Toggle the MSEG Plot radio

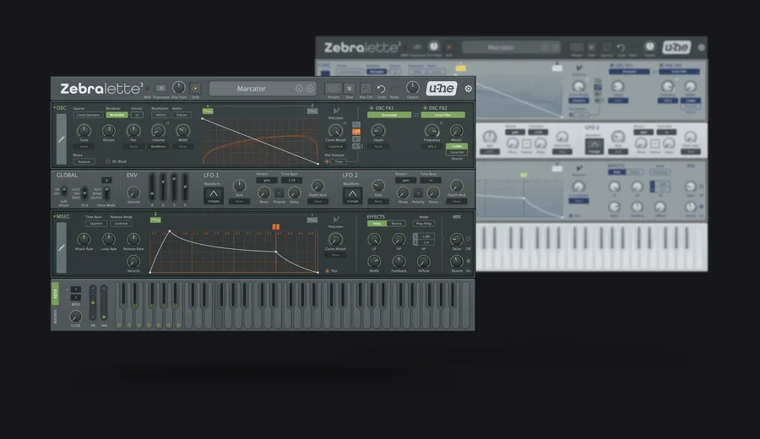[x=327, y=271]
